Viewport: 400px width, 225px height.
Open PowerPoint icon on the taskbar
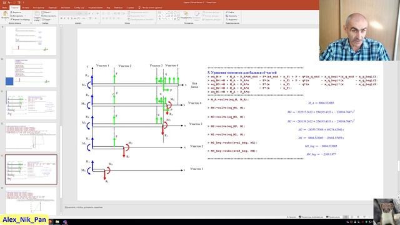[51, 222]
